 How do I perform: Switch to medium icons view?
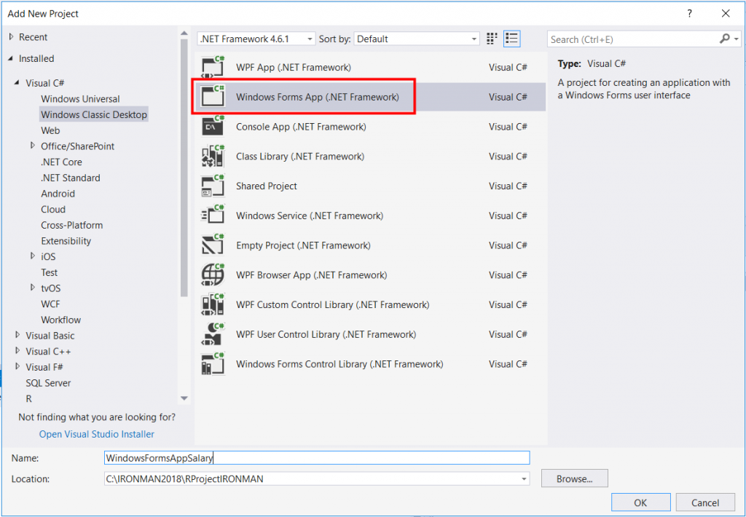coord(492,39)
